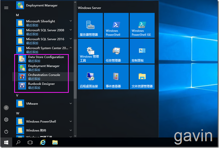Viewport: 219px width, 148px height.
Task: Open Deployment Manager under System Center folder
Action: point(43,68)
